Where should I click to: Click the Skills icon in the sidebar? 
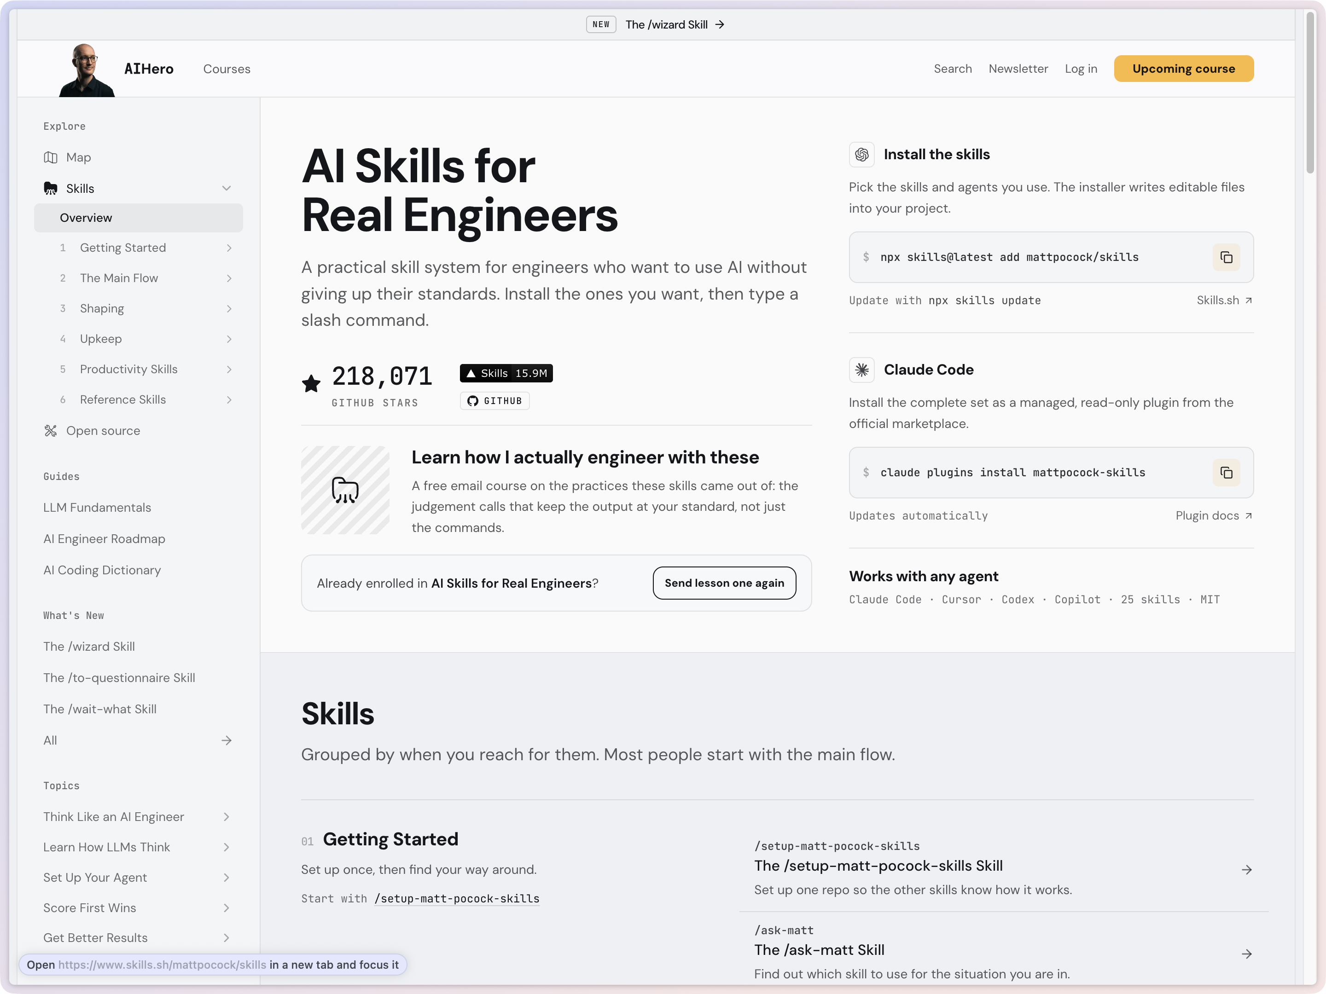(x=50, y=189)
